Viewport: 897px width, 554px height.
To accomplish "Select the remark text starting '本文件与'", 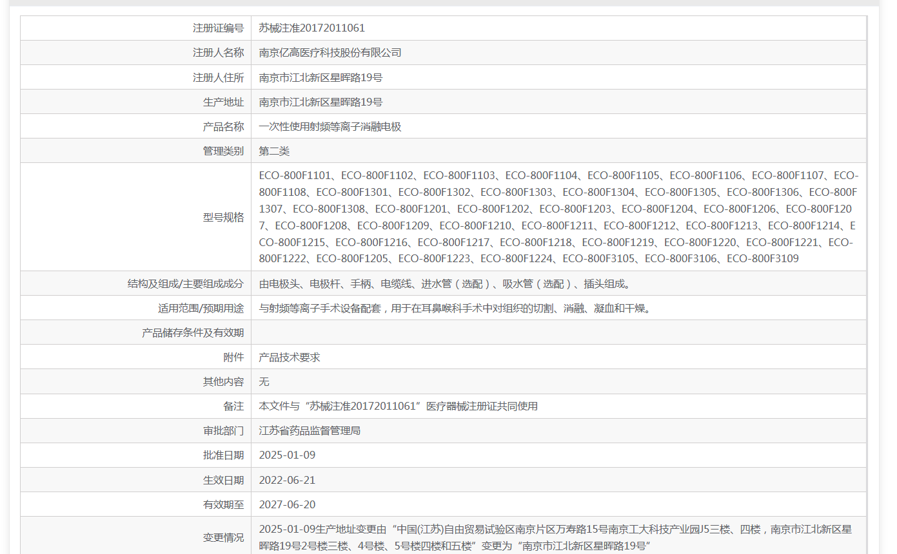I will (x=399, y=406).
